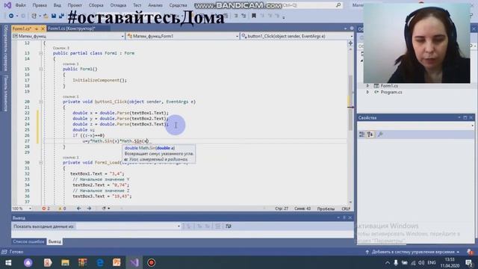Open the Матем_функц.Form1 class dropdown
Viewport: 478px width, 269px height.
coord(183,36)
